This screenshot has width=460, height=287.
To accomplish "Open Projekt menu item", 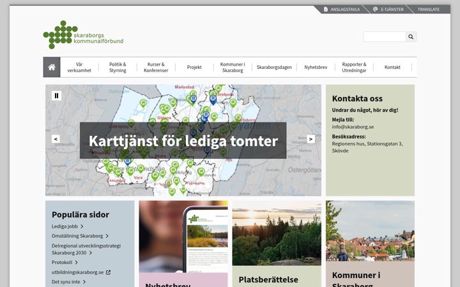I will tap(194, 68).
